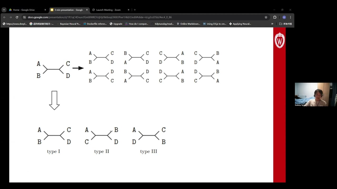Minimize the Chrome window
This screenshot has height=189, width=337.
pos(274,10)
